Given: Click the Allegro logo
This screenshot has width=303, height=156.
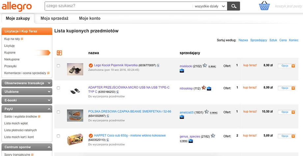Looking at the screenshot, I should (x=16, y=6).
